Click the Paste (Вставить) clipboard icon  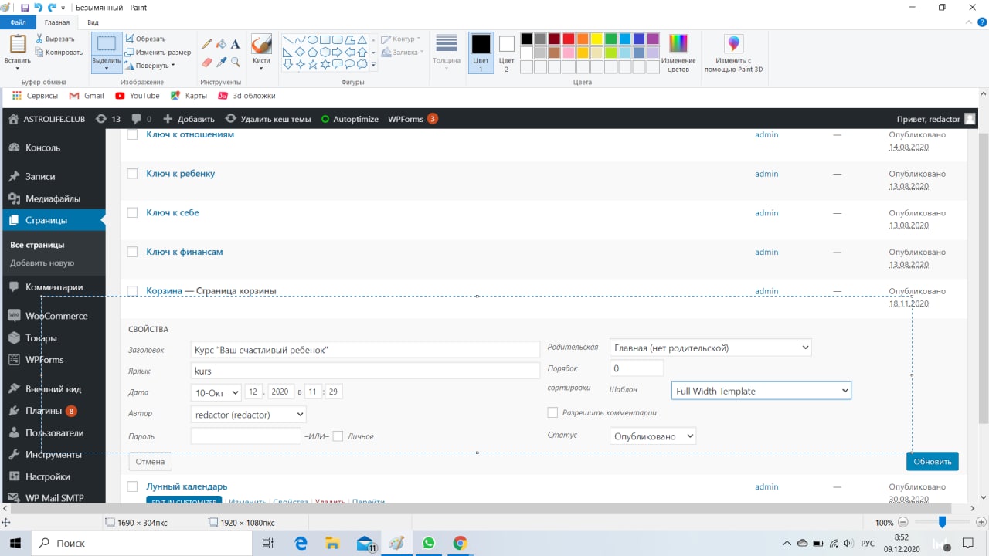click(17, 45)
